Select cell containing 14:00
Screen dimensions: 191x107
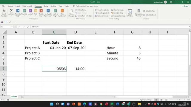click(76, 69)
